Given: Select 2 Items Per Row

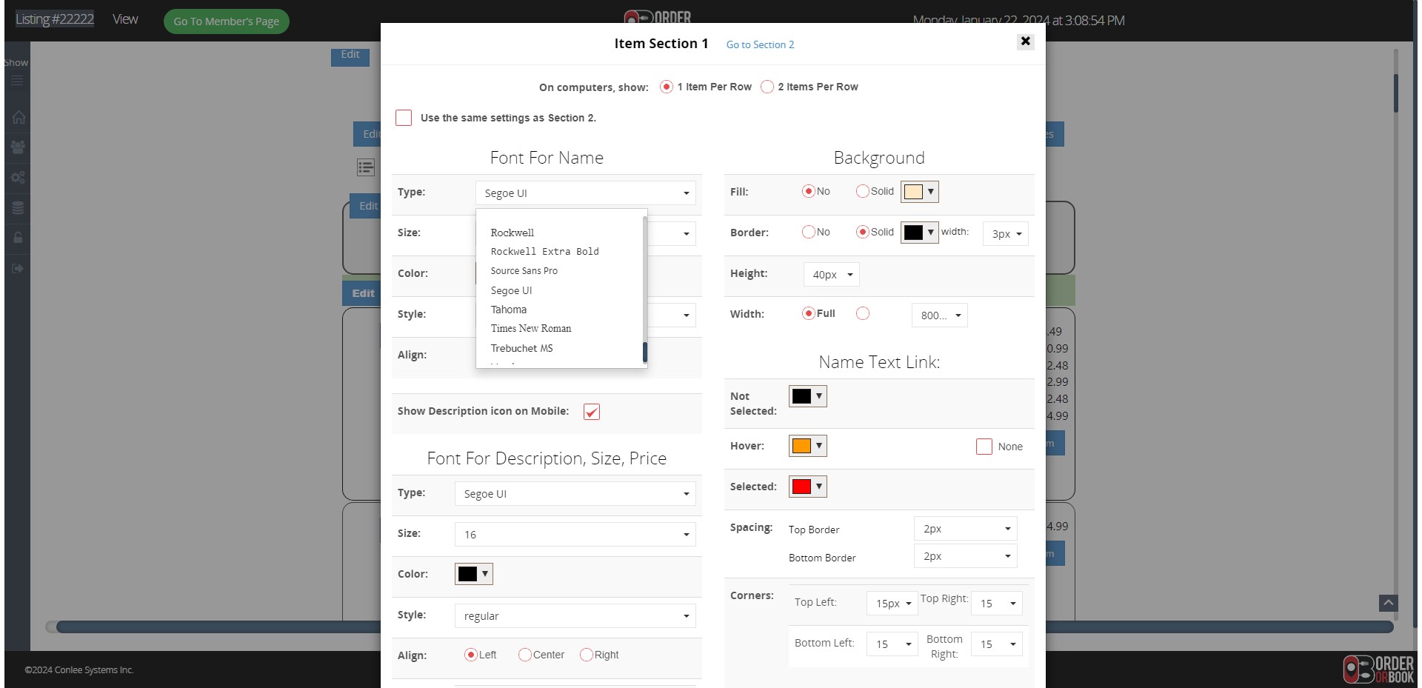Looking at the screenshot, I should coord(767,87).
